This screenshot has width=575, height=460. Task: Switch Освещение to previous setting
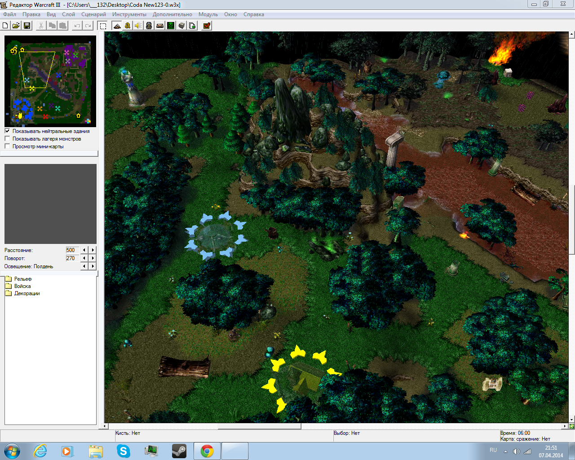(84, 266)
